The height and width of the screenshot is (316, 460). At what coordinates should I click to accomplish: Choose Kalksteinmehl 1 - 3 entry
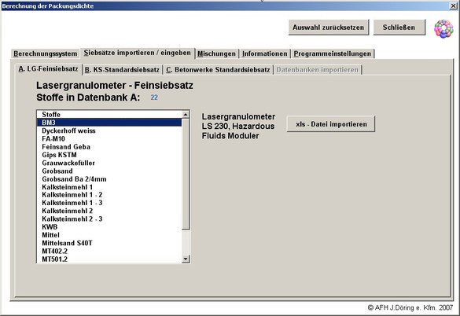tap(109, 203)
